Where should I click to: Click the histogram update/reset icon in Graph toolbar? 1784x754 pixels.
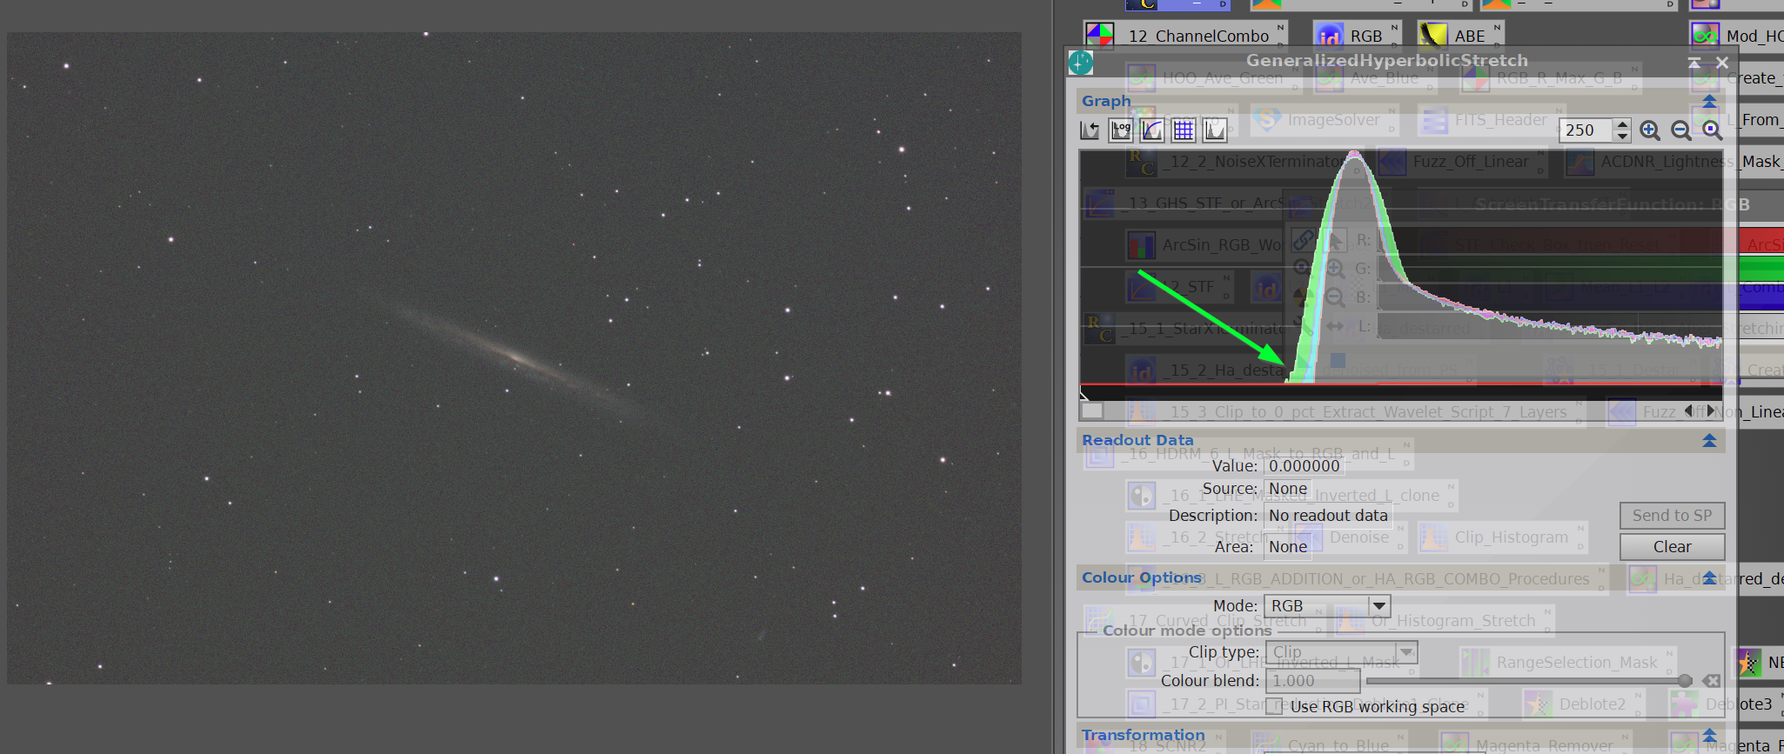(1090, 130)
